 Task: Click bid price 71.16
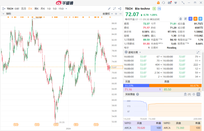(128, 90)
